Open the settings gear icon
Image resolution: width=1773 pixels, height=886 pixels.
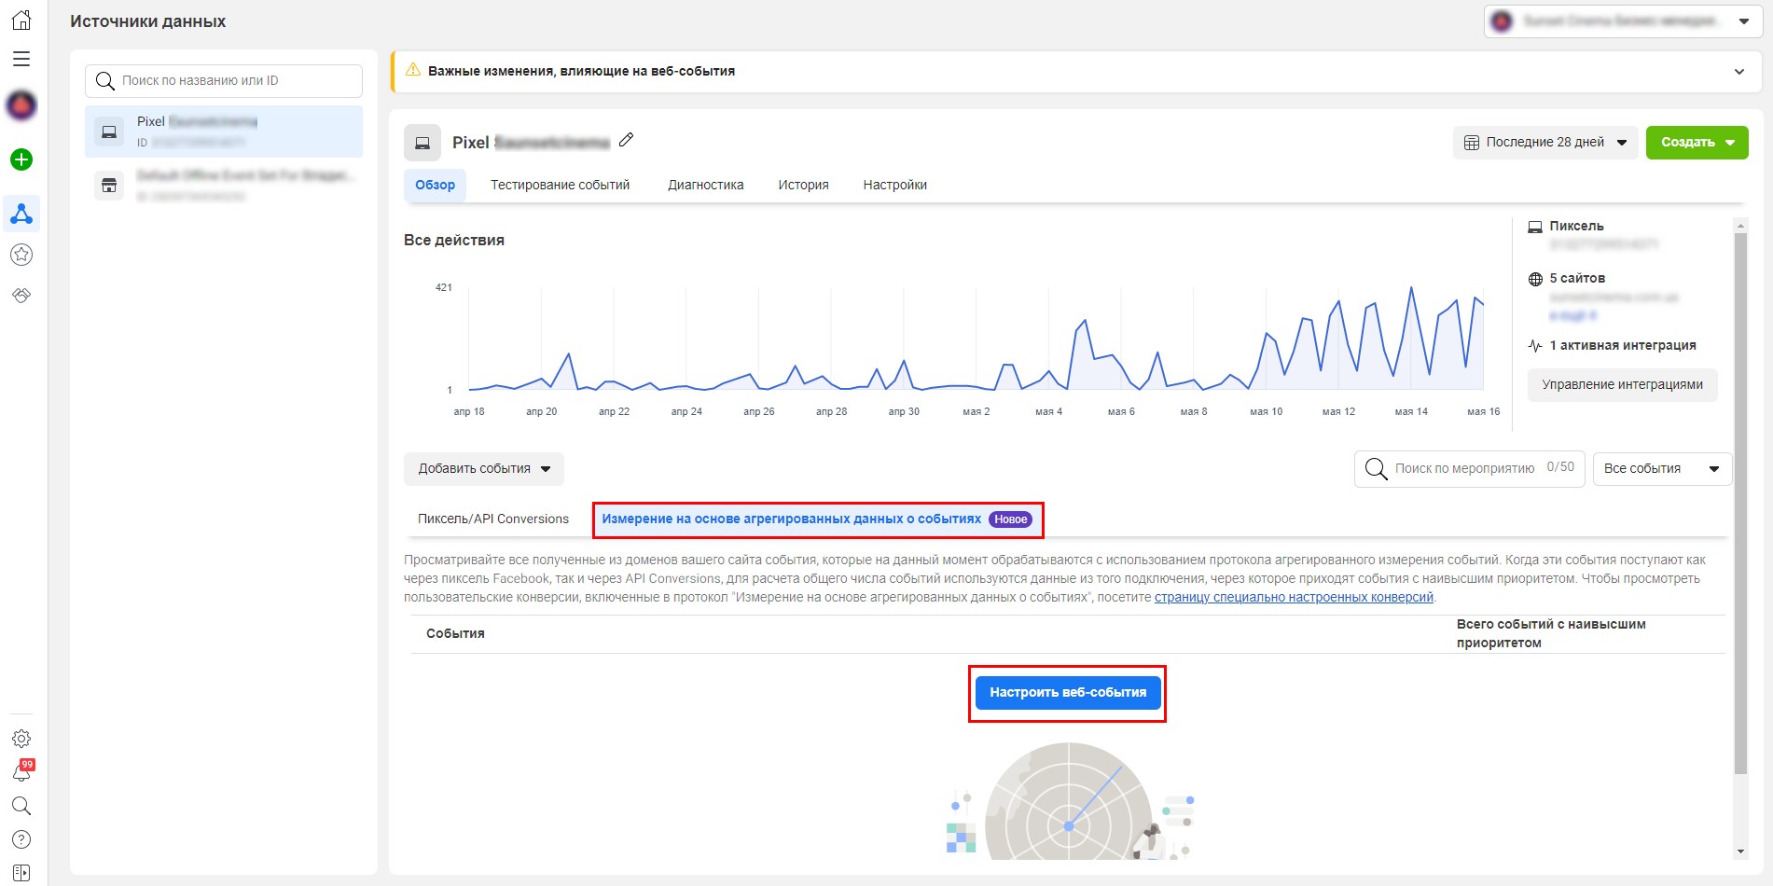tap(21, 739)
